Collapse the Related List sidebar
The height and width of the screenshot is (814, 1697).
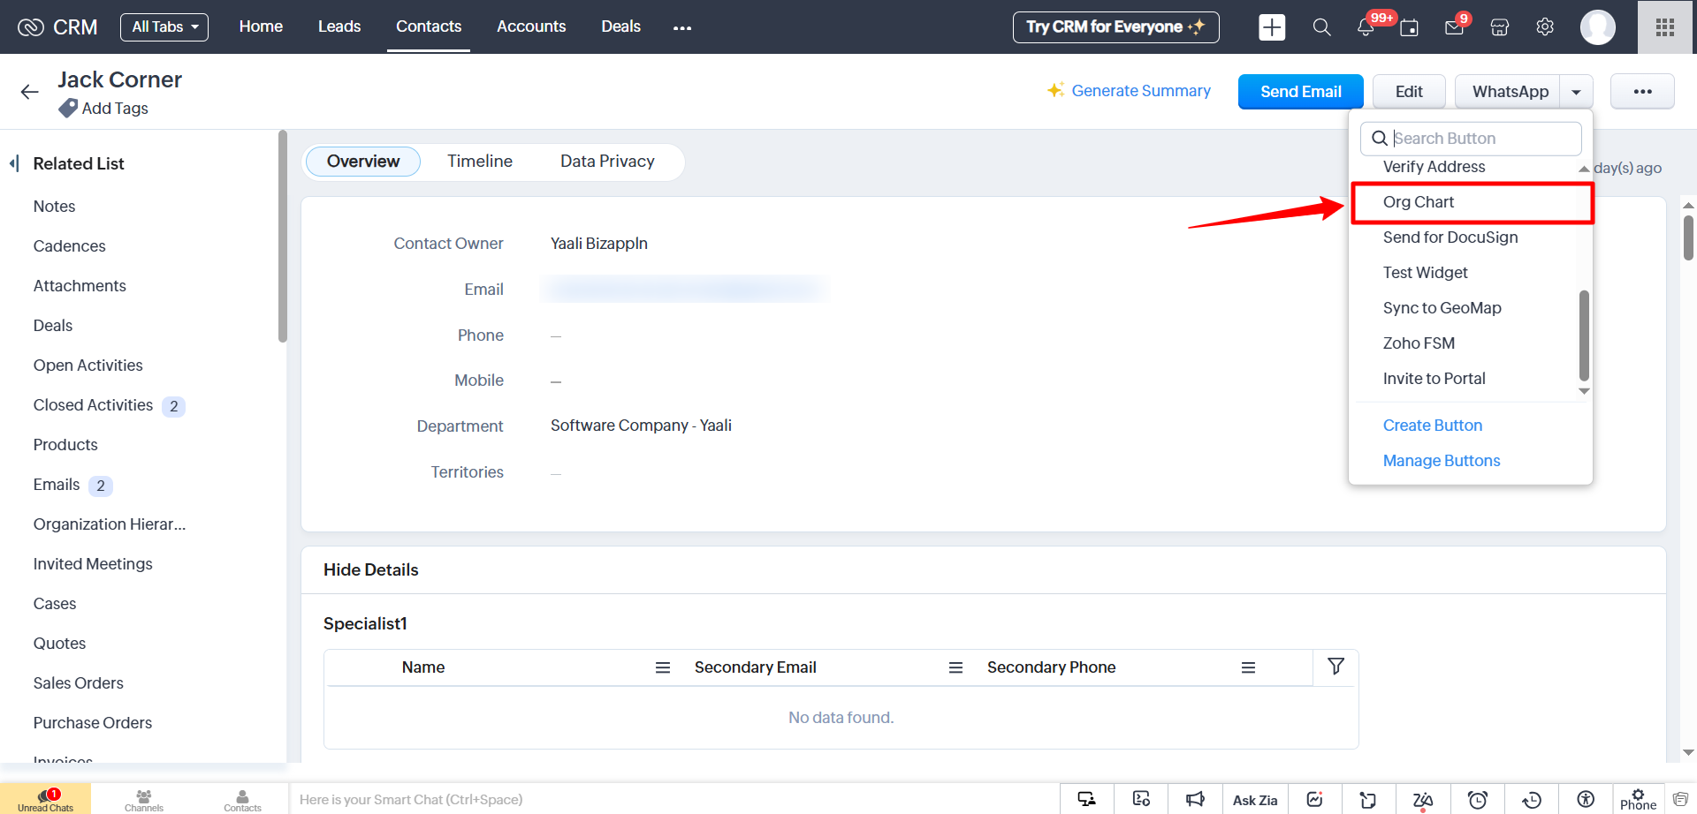pyautogui.click(x=14, y=163)
